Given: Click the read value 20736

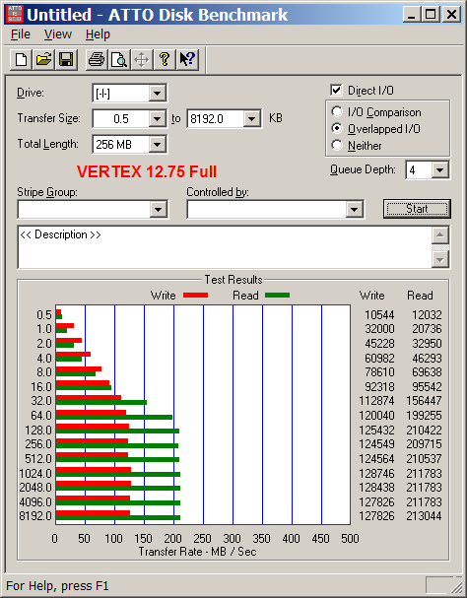Looking at the screenshot, I should tap(427, 329).
